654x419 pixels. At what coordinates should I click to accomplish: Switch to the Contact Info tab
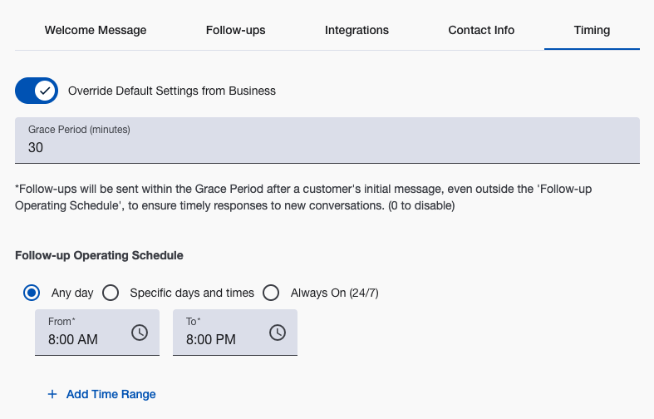click(x=481, y=31)
